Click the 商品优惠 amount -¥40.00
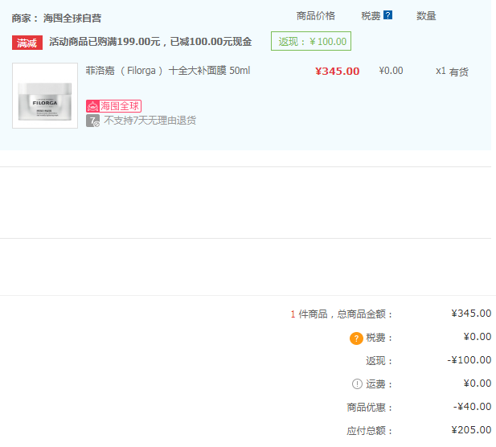The height and width of the screenshot is (447, 496). (x=472, y=406)
